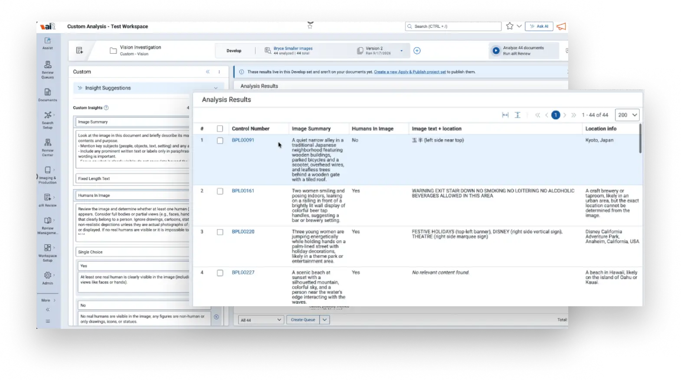This screenshot has width=681, height=380.
Task: Click the circled plus icon beside Version 2
Action: 417,51
